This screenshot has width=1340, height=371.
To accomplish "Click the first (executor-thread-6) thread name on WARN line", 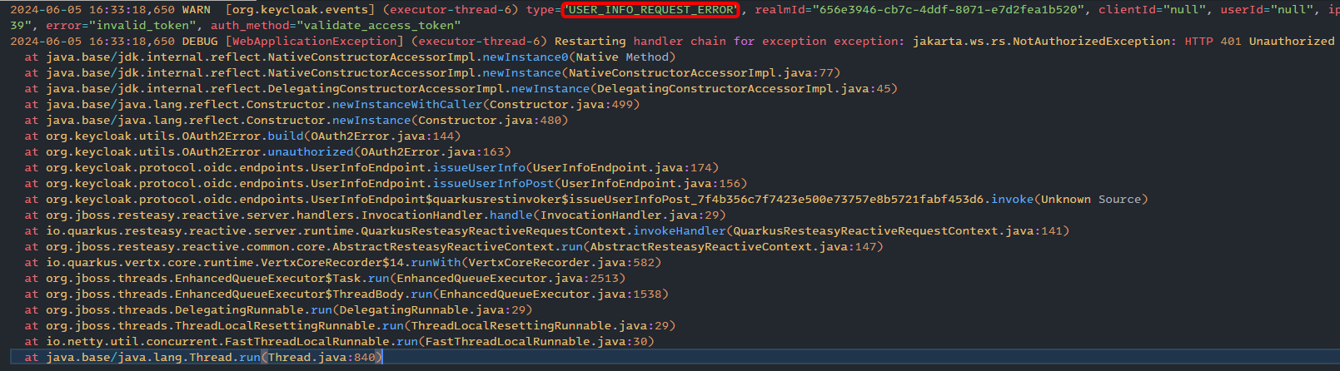I will point(451,10).
